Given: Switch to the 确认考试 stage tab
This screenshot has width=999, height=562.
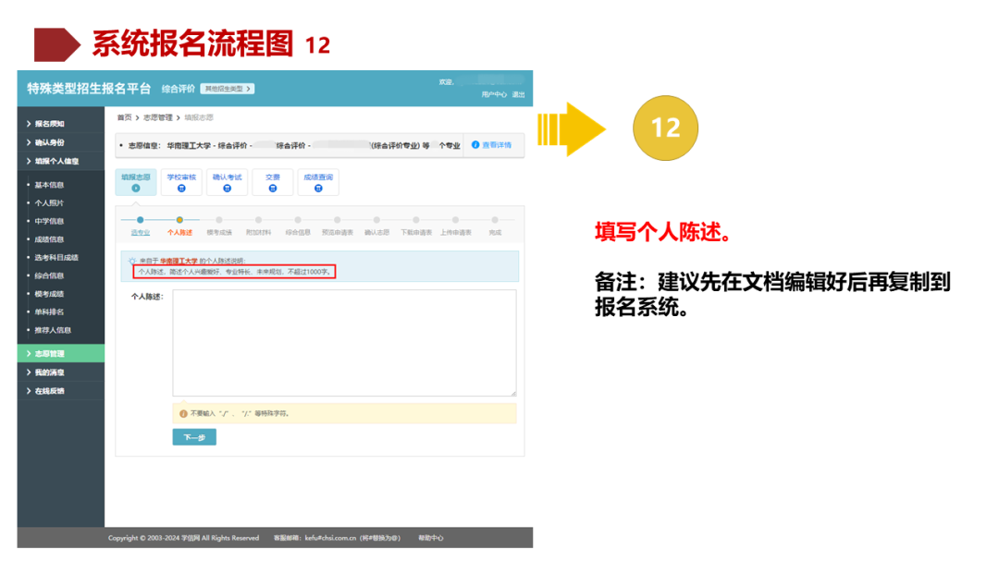Looking at the screenshot, I should coord(227,182).
